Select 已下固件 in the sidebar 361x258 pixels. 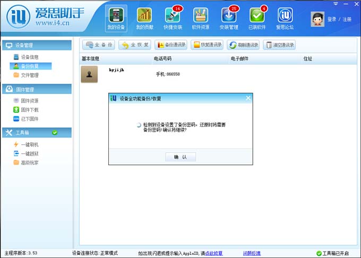coord(26,119)
